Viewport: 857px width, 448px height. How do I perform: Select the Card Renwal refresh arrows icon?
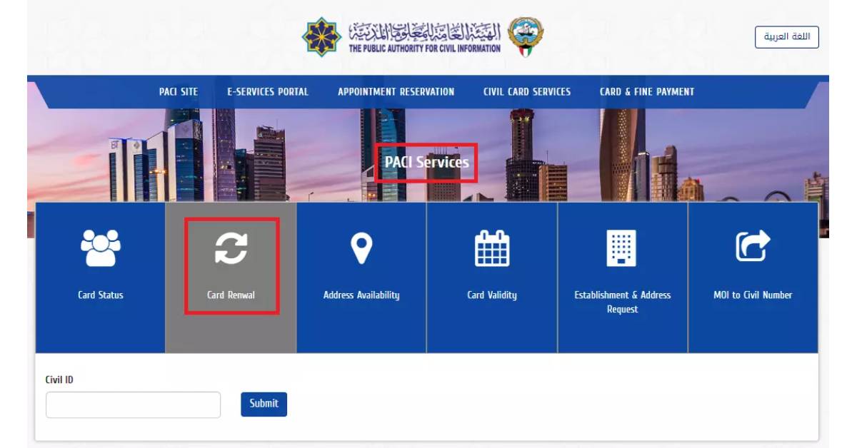[231, 248]
